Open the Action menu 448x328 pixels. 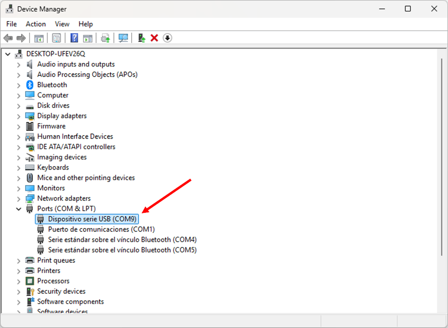[36, 24]
